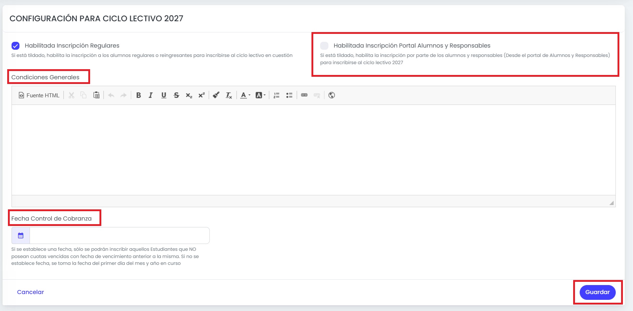This screenshot has width=633, height=311.
Task: Click the Undo arrow icon
Action: tap(111, 95)
